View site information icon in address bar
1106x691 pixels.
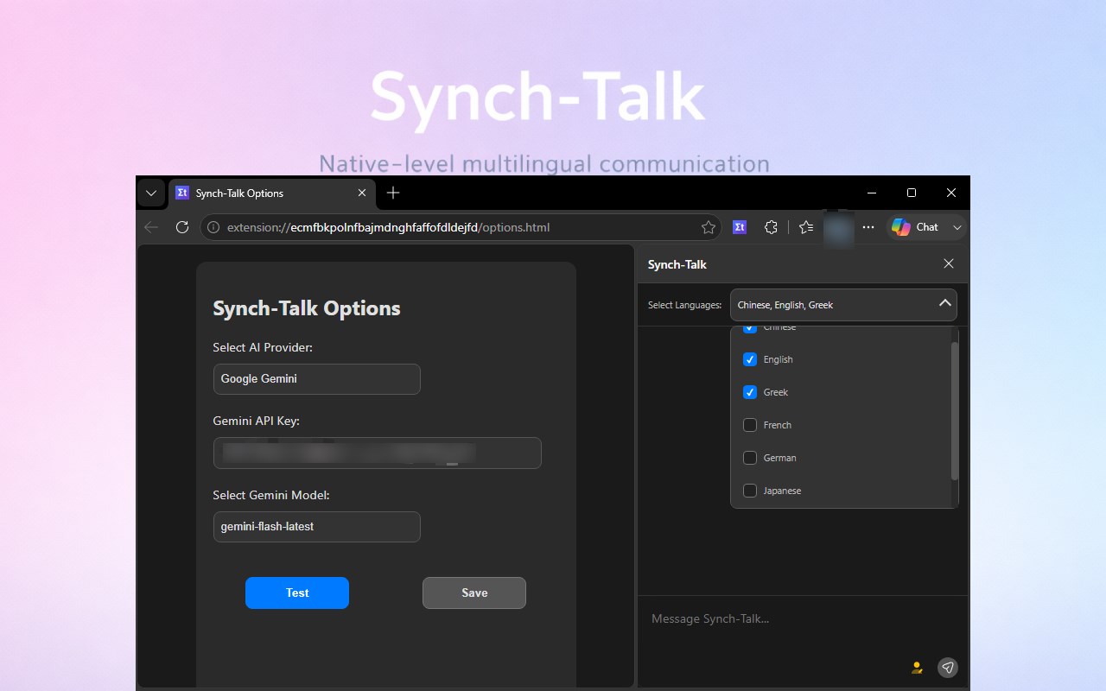pyautogui.click(x=213, y=227)
